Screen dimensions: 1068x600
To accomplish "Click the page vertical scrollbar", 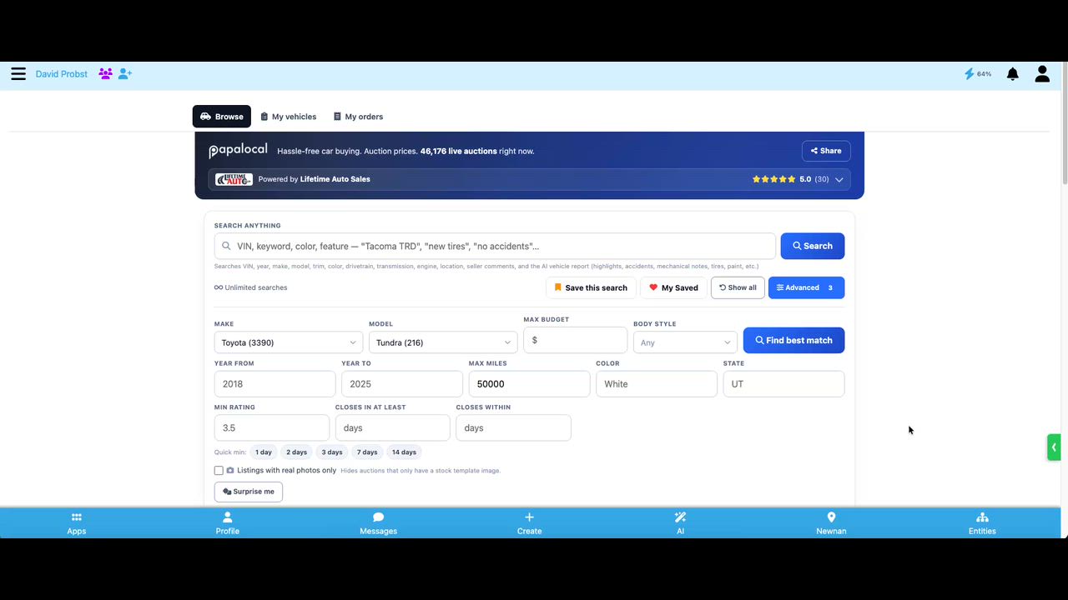I will click(1064, 125).
